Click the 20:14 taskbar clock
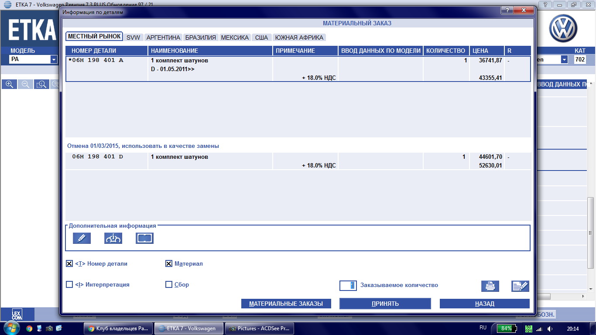 [x=573, y=328]
